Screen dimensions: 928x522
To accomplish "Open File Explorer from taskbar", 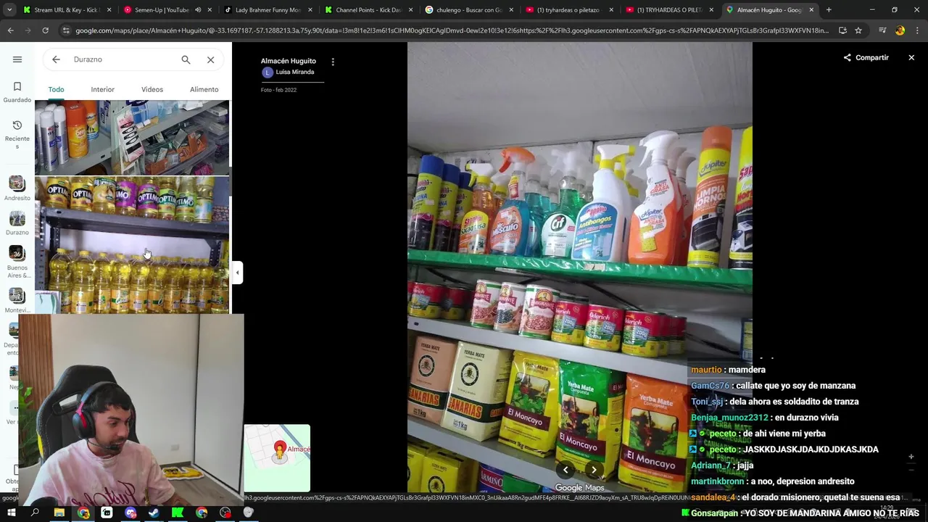I will (59, 513).
